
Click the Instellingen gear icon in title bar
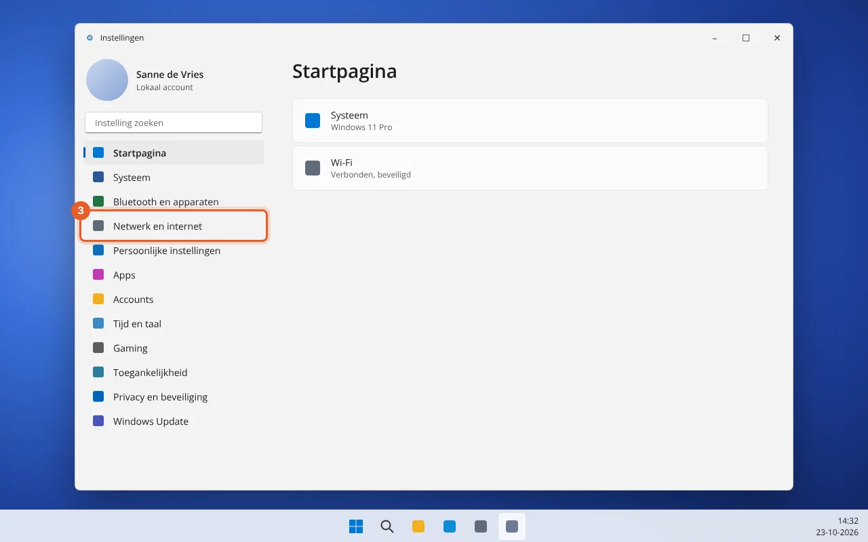[x=90, y=38]
